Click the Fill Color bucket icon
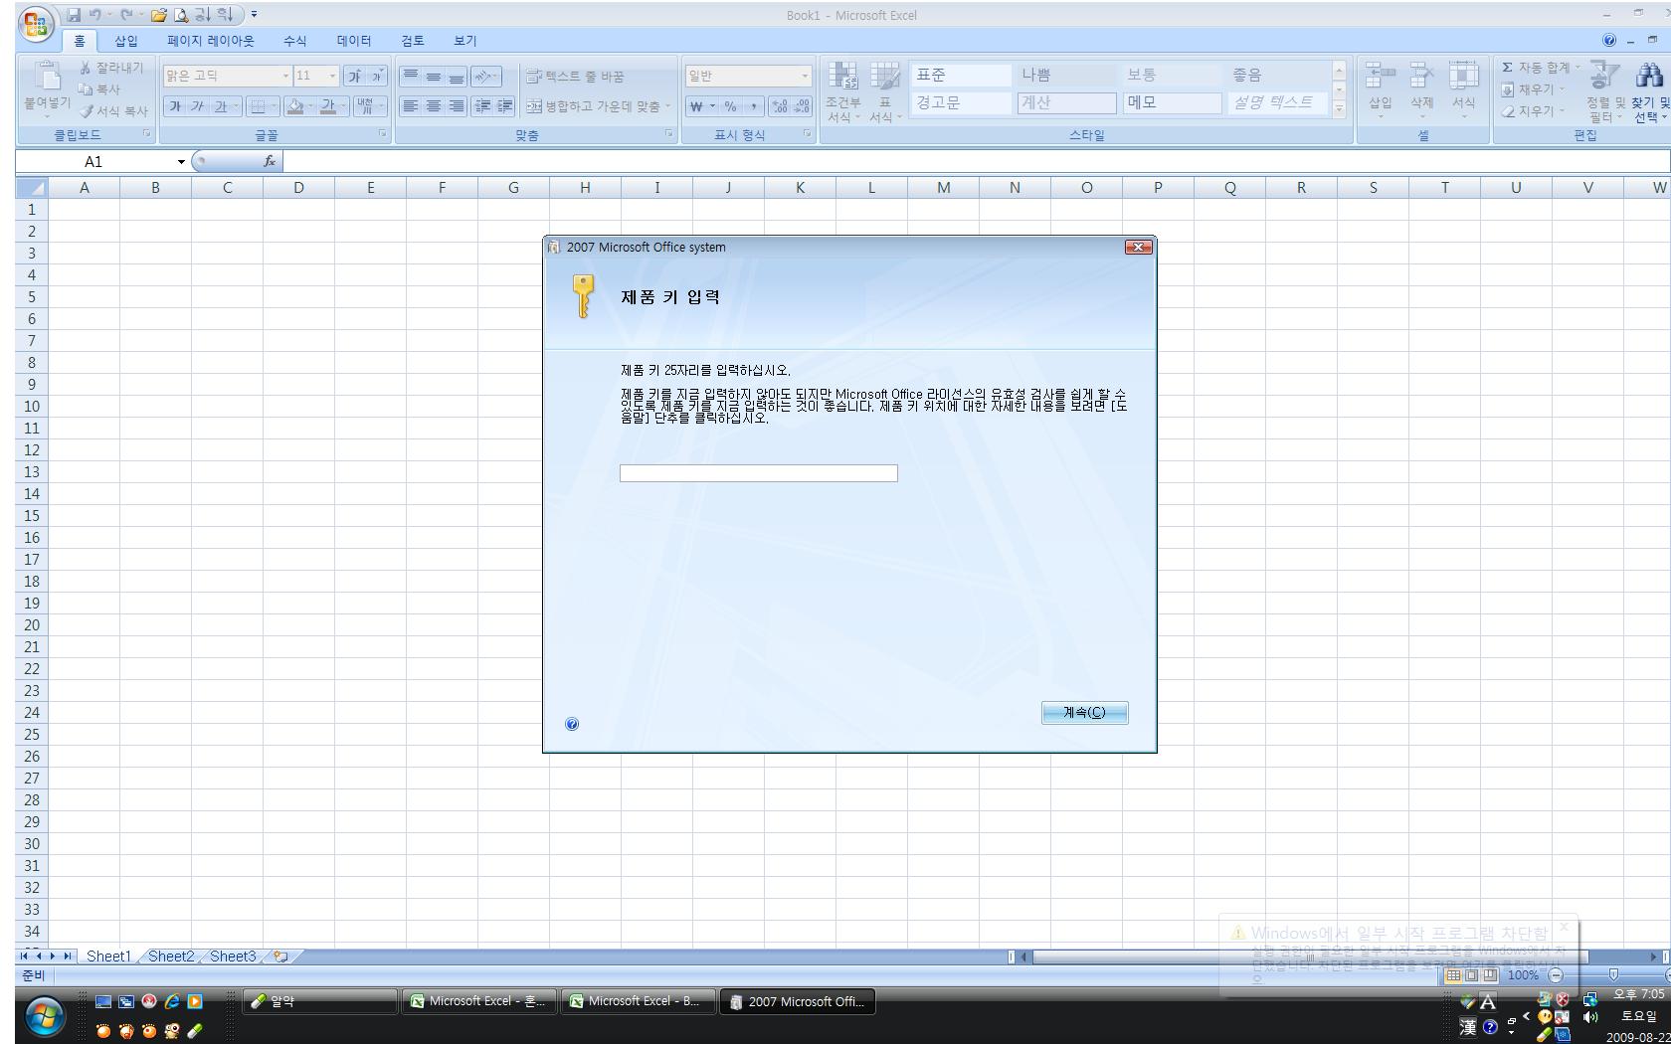Image resolution: width=1671 pixels, height=1044 pixels. [294, 106]
